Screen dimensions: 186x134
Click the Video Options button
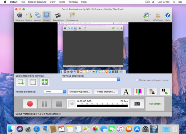pos(106,92)
